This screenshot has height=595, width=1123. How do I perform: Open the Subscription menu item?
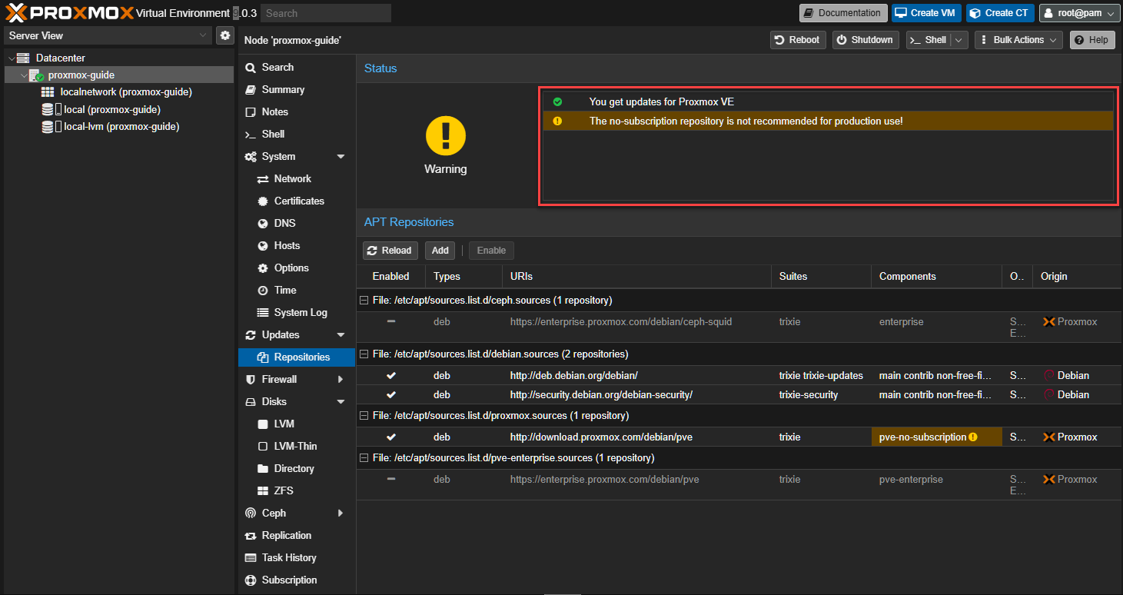289,580
